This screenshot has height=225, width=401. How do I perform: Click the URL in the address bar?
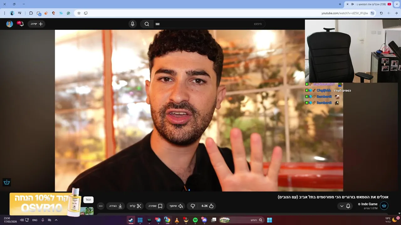345,13
